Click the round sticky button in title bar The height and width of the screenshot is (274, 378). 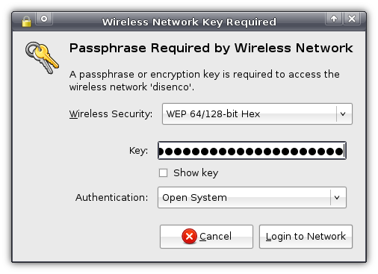pyautogui.click(x=44, y=19)
